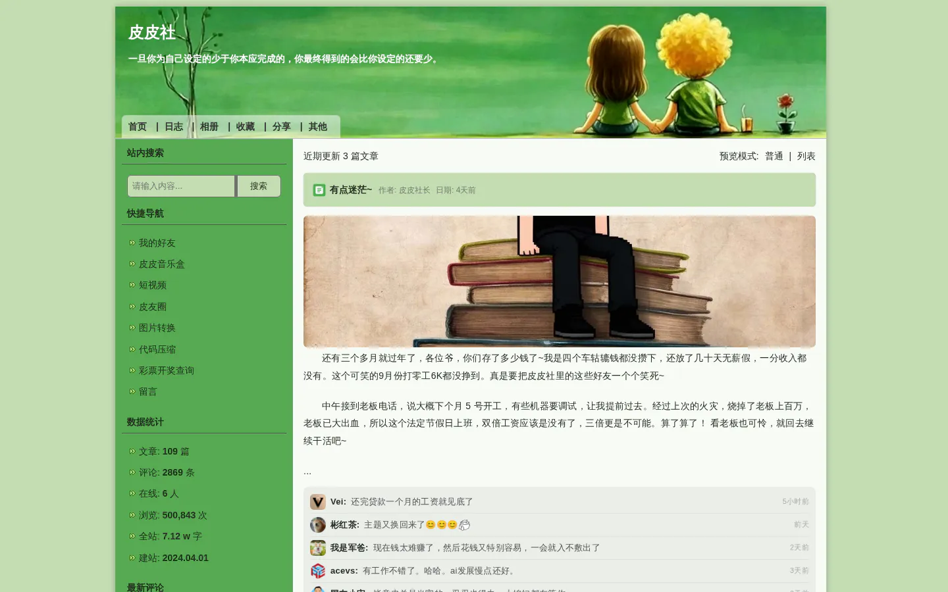Open the 留言 sidebar link
948x592 pixels.
[x=148, y=392]
